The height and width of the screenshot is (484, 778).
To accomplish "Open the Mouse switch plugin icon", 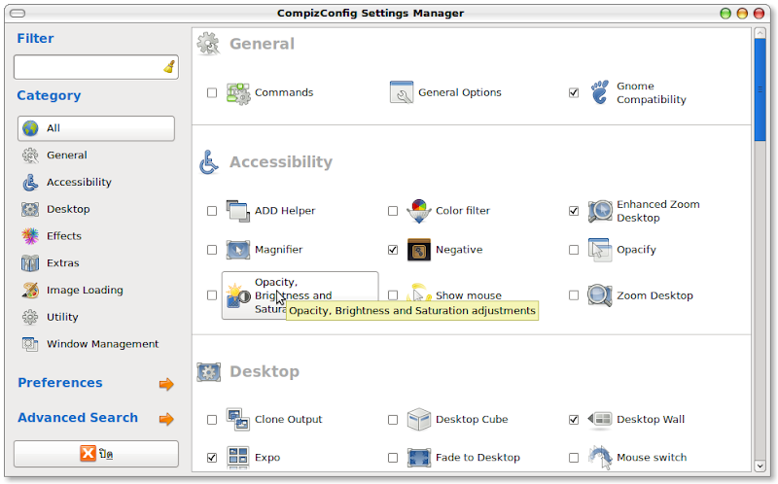I will (x=600, y=457).
